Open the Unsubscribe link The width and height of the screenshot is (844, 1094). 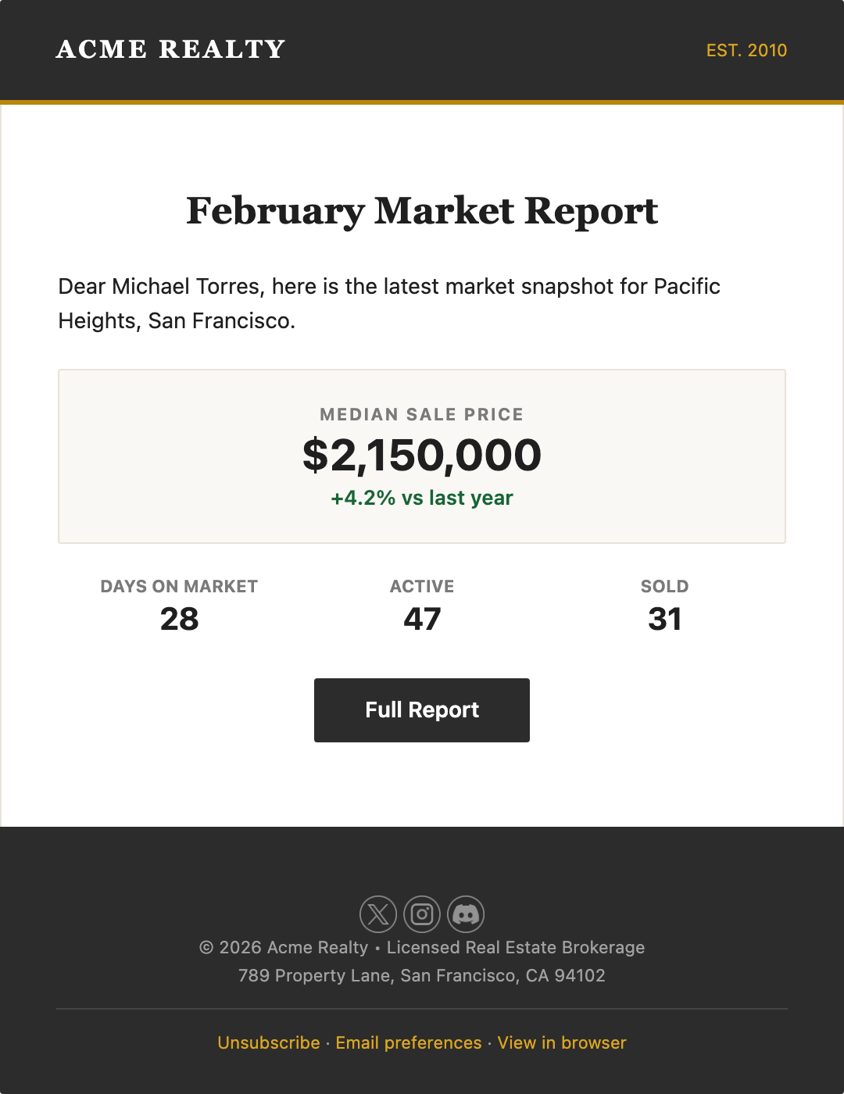(x=268, y=1042)
